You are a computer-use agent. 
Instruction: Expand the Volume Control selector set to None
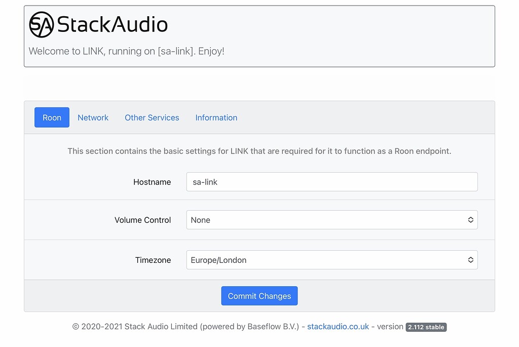tap(332, 220)
